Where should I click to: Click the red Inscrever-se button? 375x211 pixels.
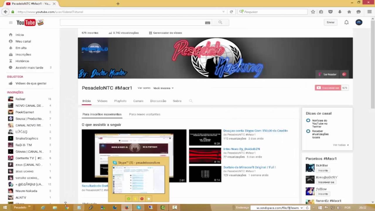point(328,88)
